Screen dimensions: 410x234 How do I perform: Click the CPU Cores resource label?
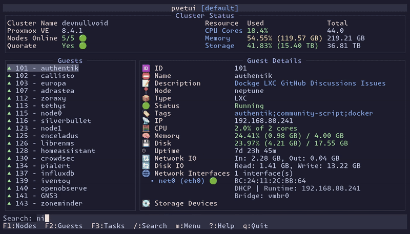223,31
